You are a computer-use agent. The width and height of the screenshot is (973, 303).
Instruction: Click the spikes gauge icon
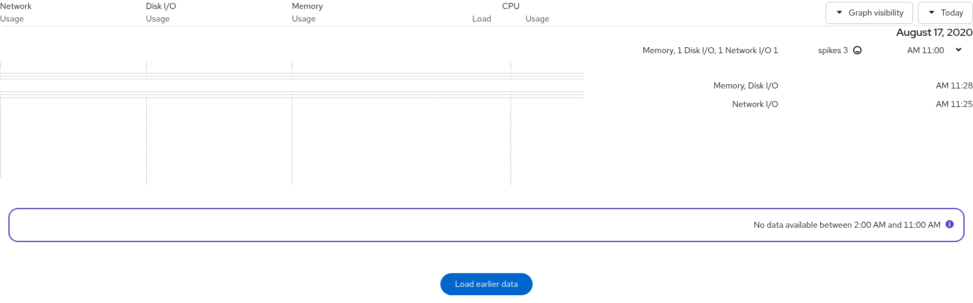857,50
